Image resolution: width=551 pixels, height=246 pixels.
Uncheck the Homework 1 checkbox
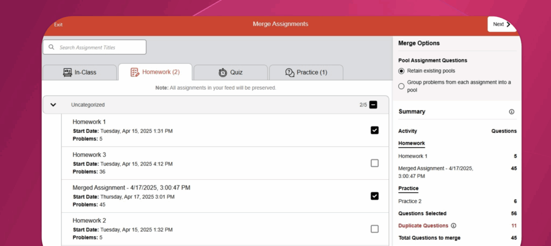[x=375, y=130]
